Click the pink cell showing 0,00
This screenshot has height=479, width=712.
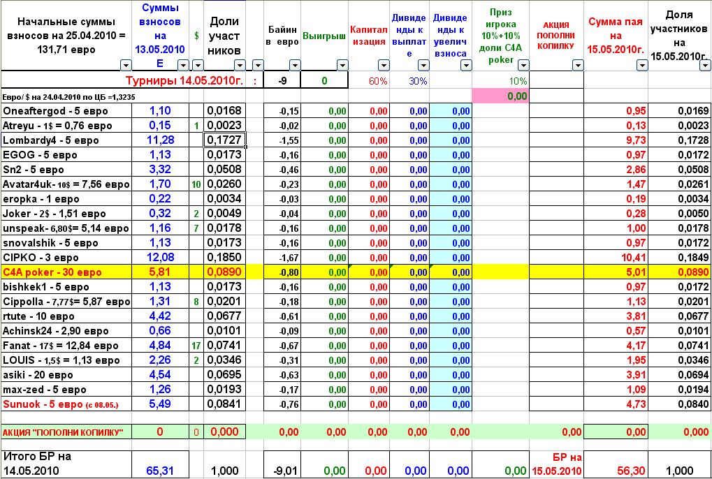tap(500, 96)
